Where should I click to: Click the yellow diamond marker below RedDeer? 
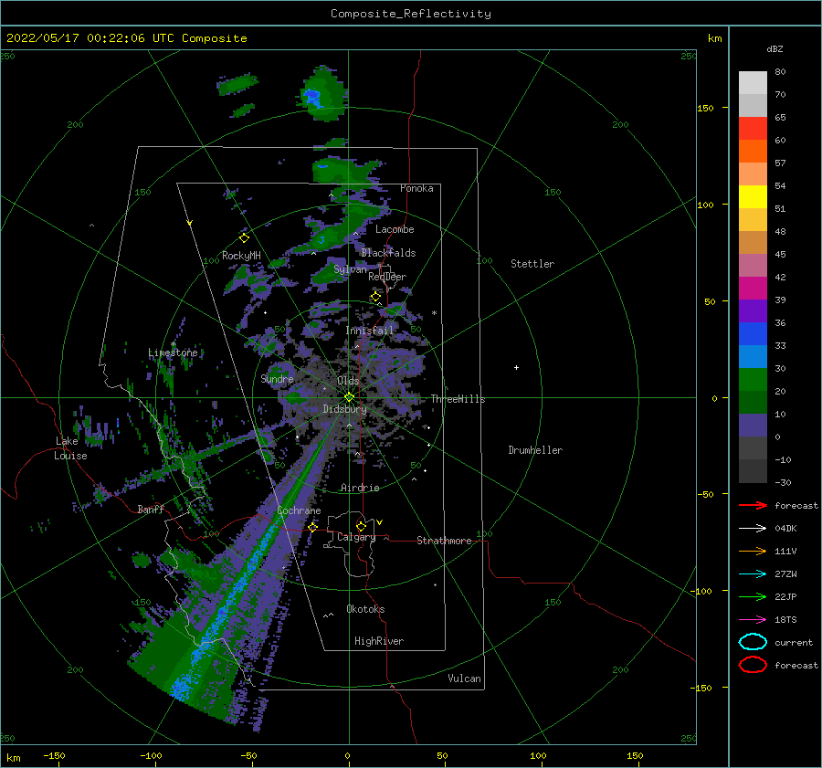pyautogui.click(x=375, y=297)
